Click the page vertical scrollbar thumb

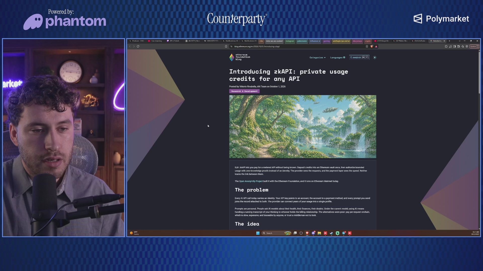click(x=479, y=72)
